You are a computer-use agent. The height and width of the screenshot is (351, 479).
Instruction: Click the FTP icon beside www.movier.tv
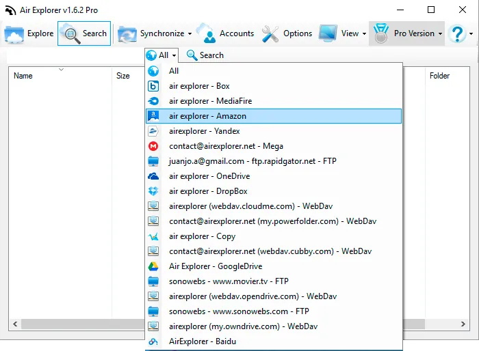(153, 281)
